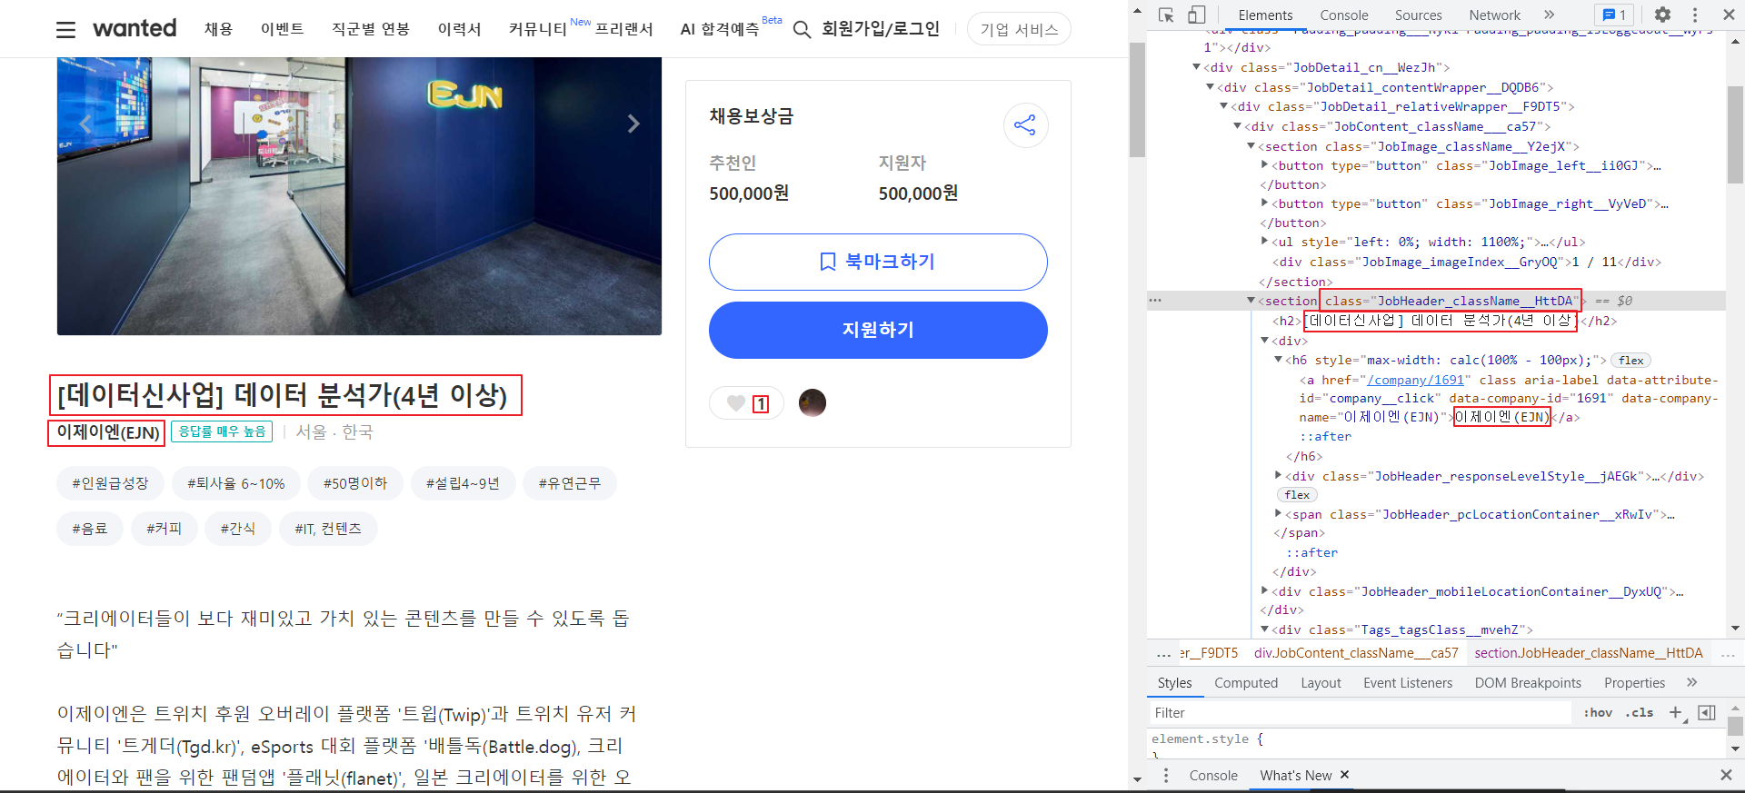Collapse the JobHeader_className section node
1745x793 pixels.
point(1251,301)
